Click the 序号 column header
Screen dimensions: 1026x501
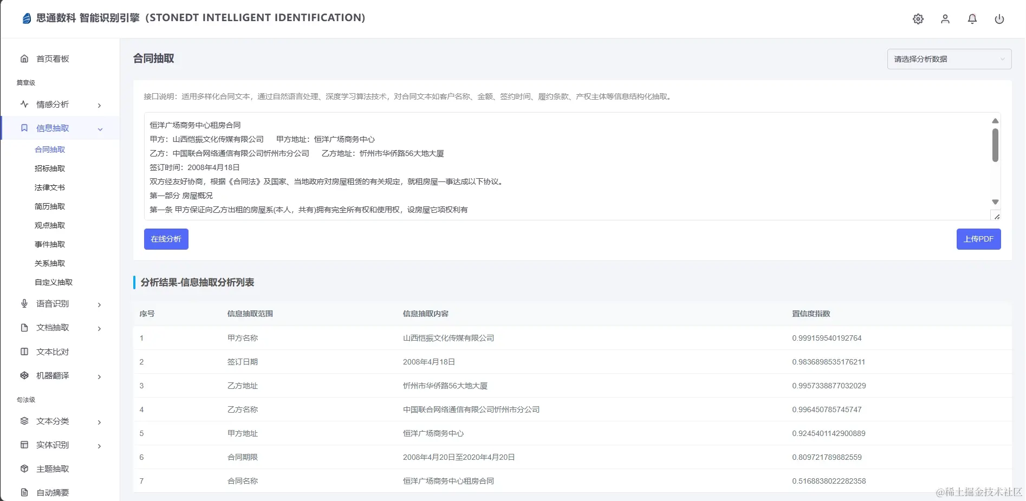click(147, 314)
